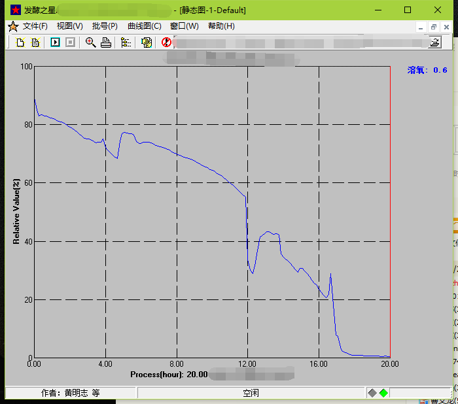Click the new document toolbar icon
Image resolution: width=458 pixels, height=404 pixels.
point(20,42)
